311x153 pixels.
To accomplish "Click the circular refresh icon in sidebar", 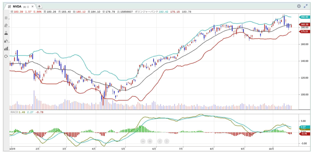I will point(6,56).
